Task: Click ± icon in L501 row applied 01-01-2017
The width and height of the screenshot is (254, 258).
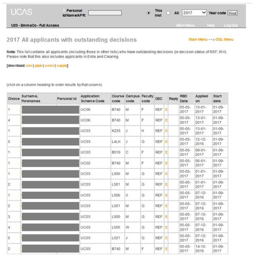Action: point(166,184)
